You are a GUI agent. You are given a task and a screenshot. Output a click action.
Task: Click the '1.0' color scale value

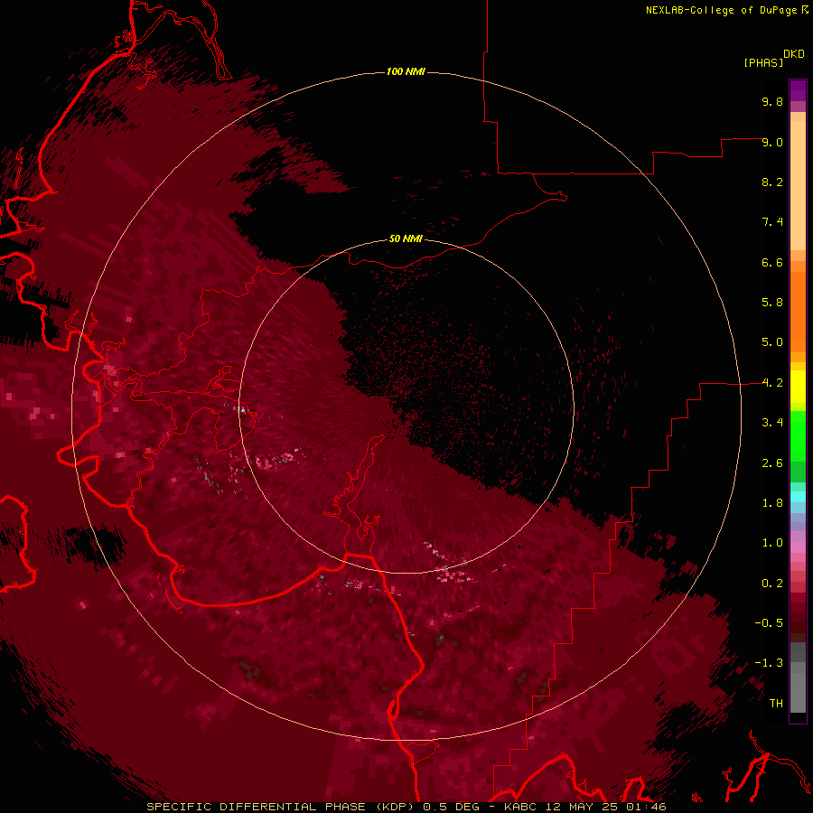[x=772, y=543]
